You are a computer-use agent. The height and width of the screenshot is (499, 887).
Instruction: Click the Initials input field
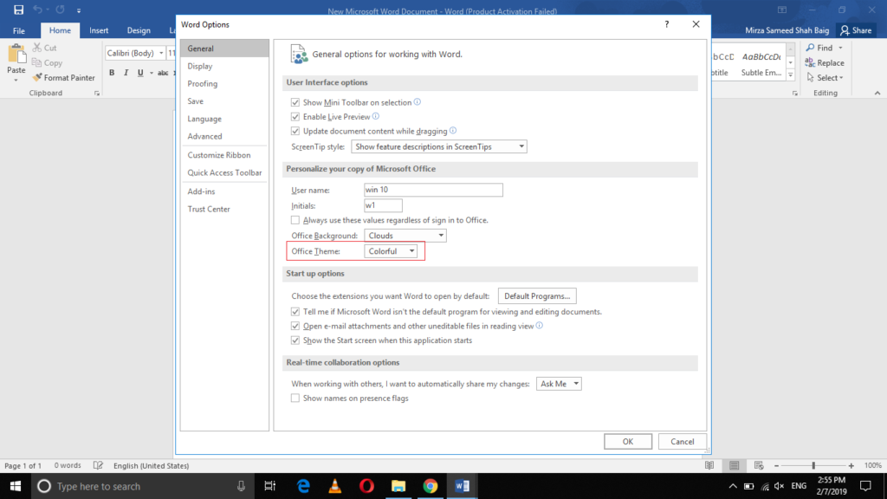(x=383, y=205)
